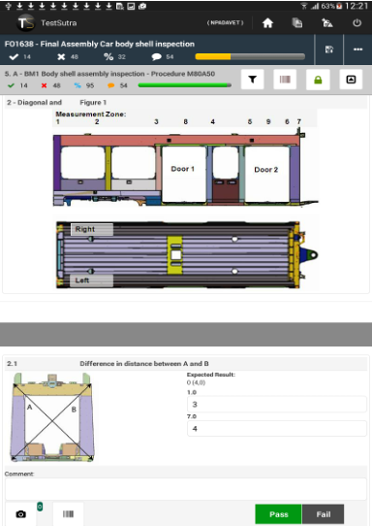Viewport: 372px width, 526px height.
Task: Edit the 7.0 measurement field containing 4
Action: (x=276, y=428)
